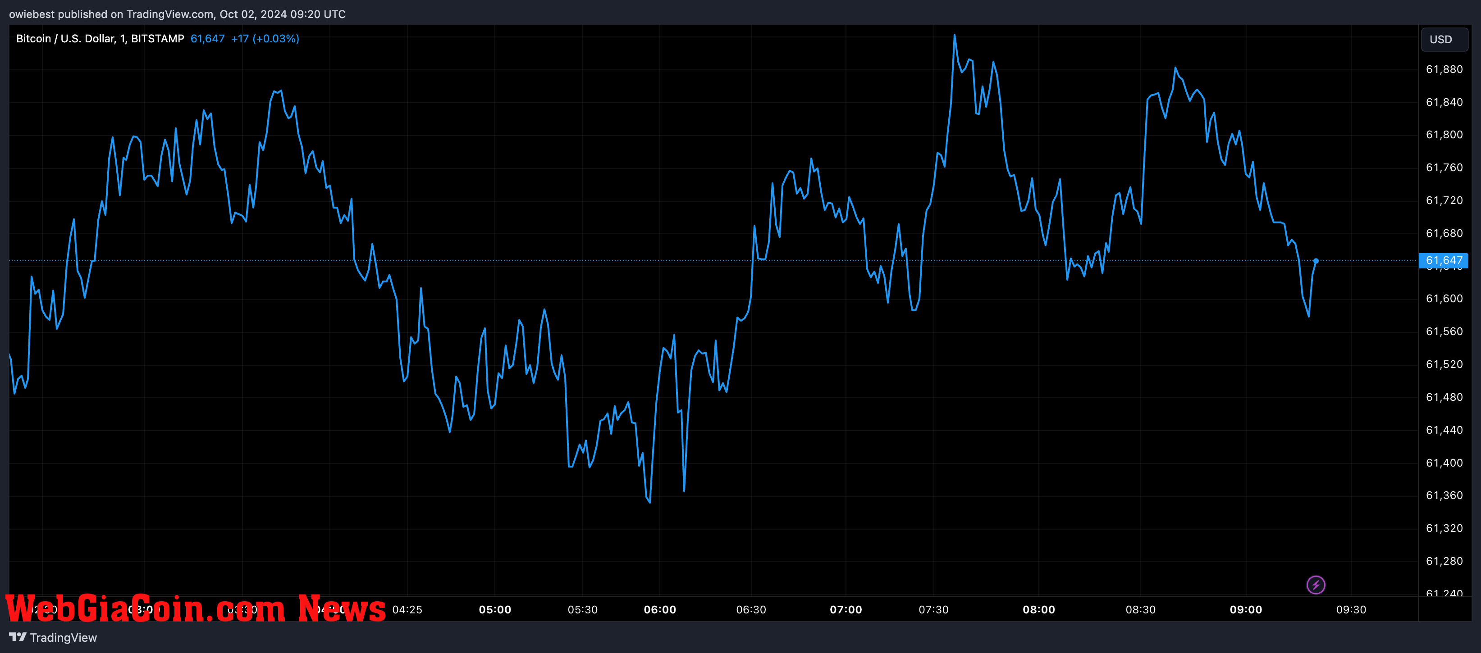Click the purple lightning bolt icon
Image resolution: width=1481 pixels, height=653 pixels.
pyautogui.click(x=1316, y=585)
